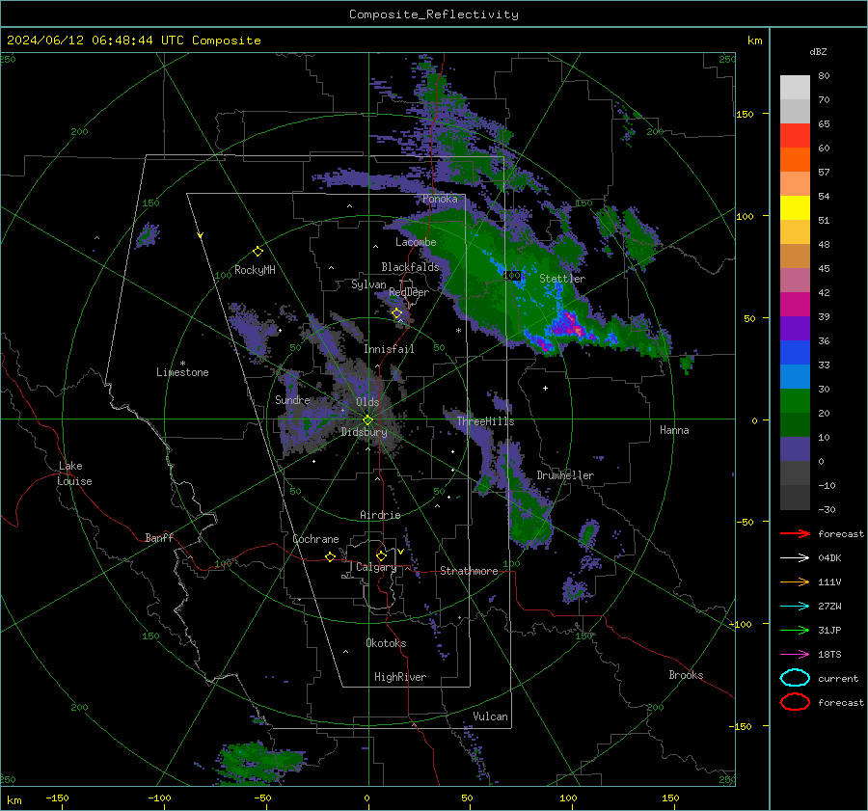Click the magenta storm core south of Stettler

click(570, 324)
